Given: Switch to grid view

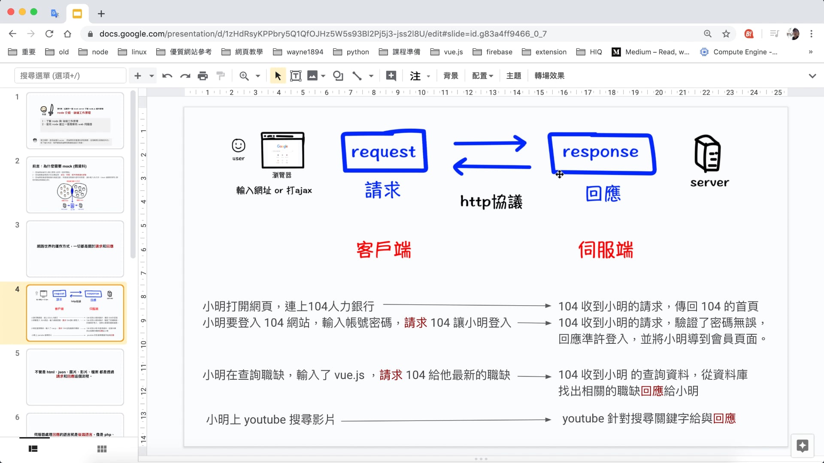Looking at the screenshot, I should coord(102,449).
